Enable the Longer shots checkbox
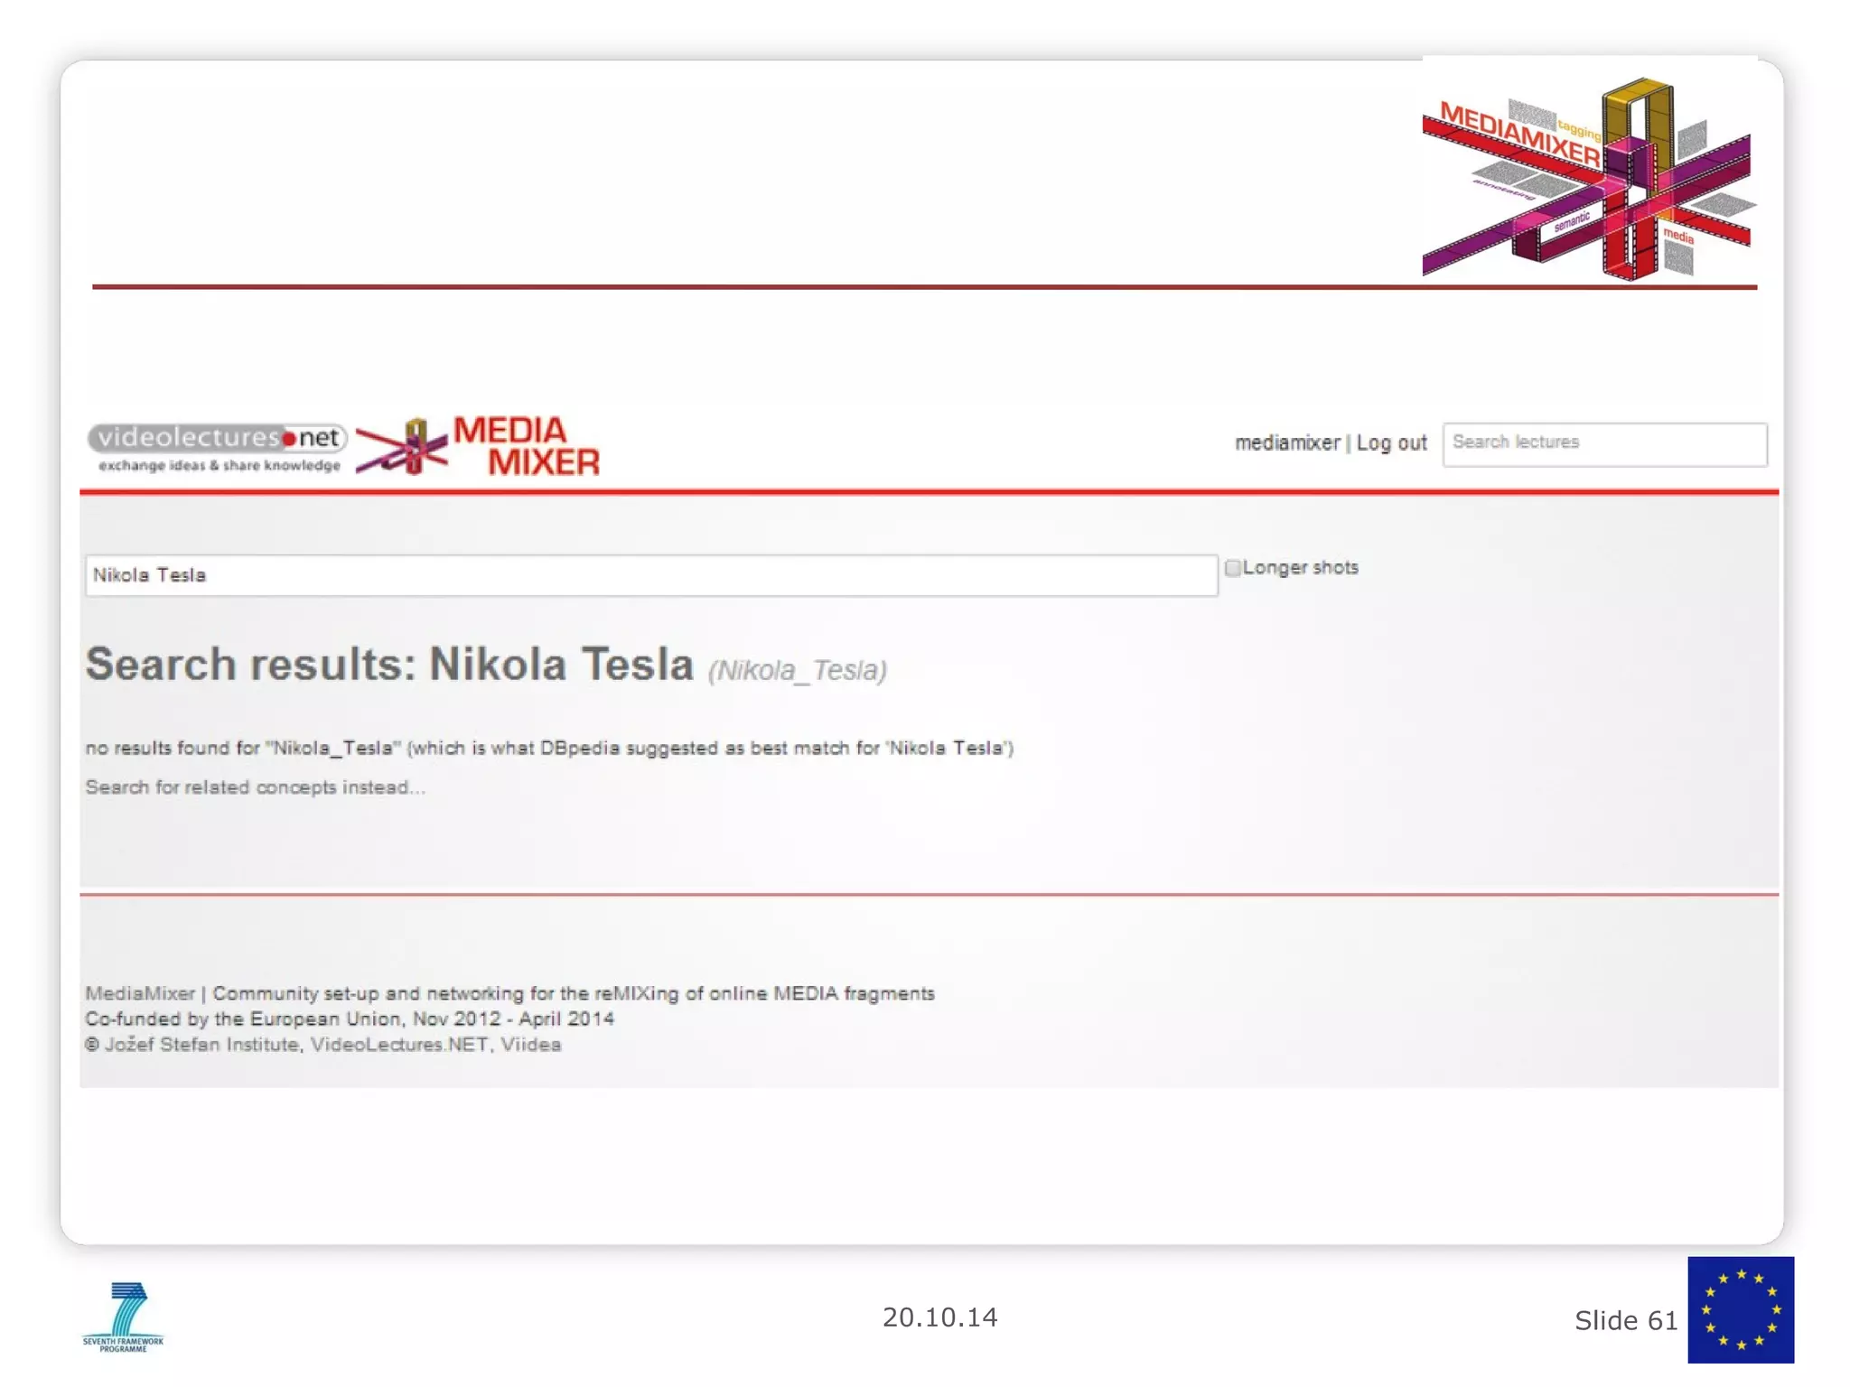1850x1387 pixels. [1232, 568]
